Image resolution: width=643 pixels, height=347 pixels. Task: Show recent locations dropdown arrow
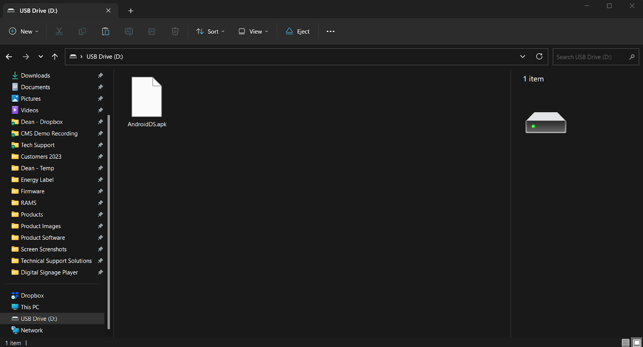pos(41,57)
